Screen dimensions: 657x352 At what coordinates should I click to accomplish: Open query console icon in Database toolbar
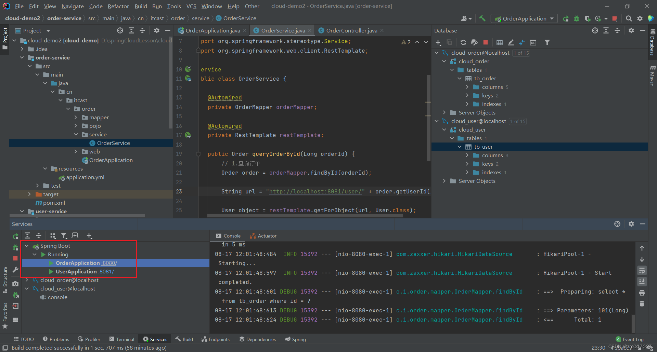pyautogui.click(x=533, y=42)
